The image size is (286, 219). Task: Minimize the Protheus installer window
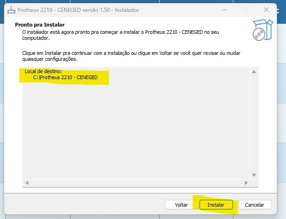tap(224, 10)
